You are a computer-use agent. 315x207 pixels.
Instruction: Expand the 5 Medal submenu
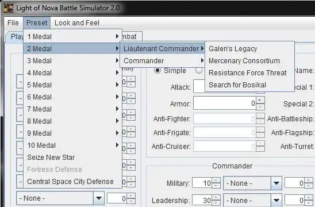tap(73, 85)
